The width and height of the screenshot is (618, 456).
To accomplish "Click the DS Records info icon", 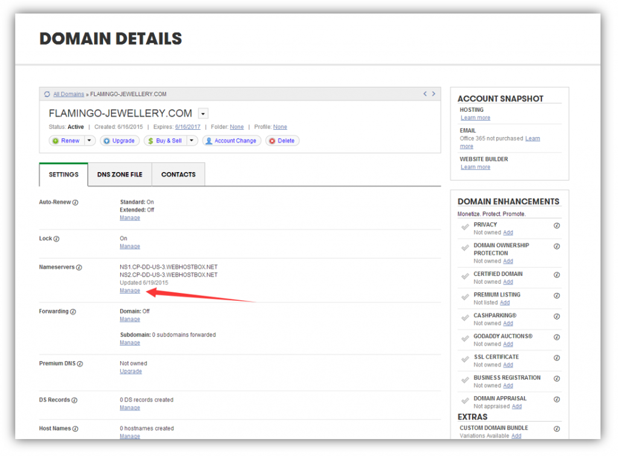I will (x=74, y=400).
